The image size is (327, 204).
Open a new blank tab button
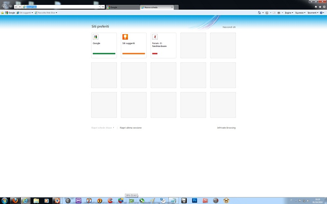coord(176,7)
